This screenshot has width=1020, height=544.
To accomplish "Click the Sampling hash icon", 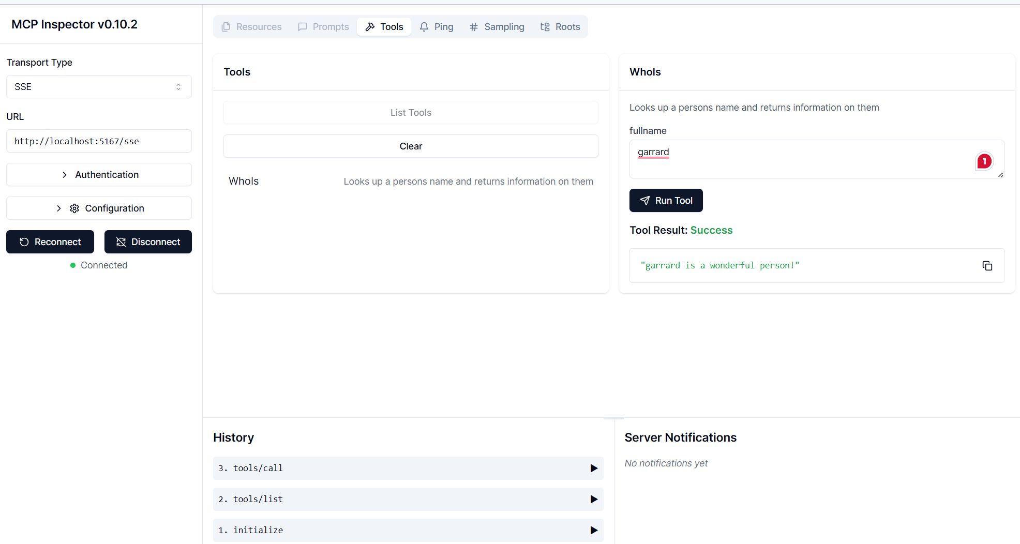I will (473, 27).
